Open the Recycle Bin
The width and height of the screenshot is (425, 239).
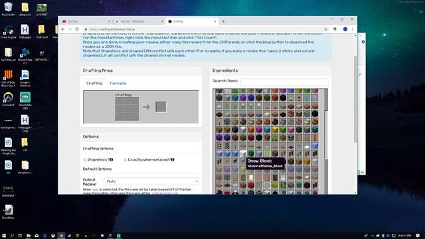pos(8,9)
